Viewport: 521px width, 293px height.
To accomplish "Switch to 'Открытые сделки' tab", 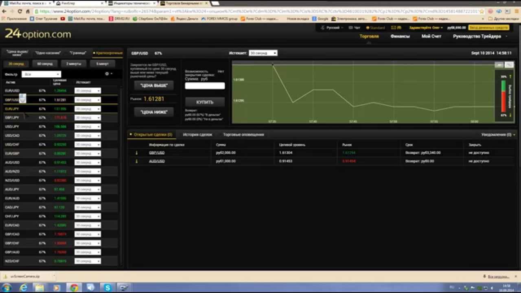I will point(151,135).
